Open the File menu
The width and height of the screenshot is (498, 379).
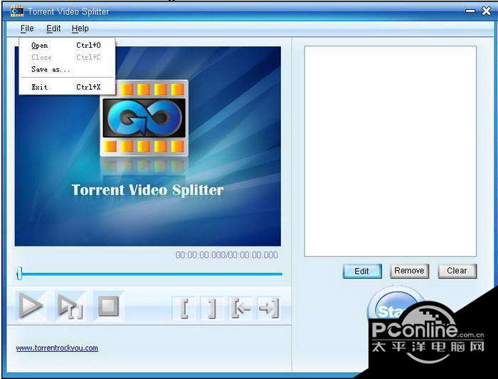27,28
